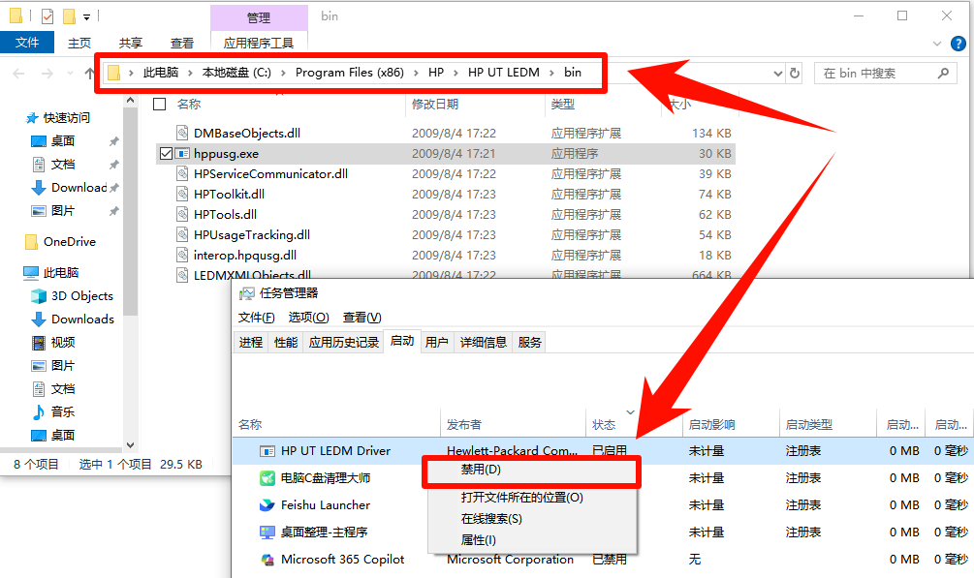Viewport: 974px width, 578px height.
Task: Open the recent locations dropdown arrow
Action: click(x=70, y=74)
